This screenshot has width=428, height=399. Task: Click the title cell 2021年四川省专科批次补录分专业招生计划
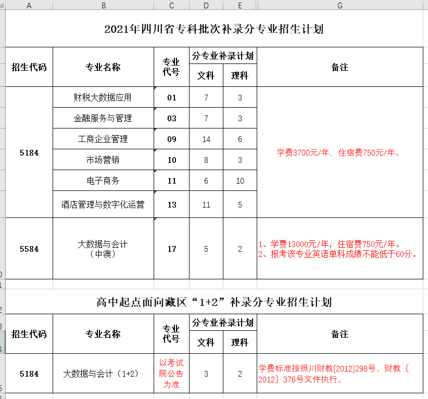coord(214,29)
